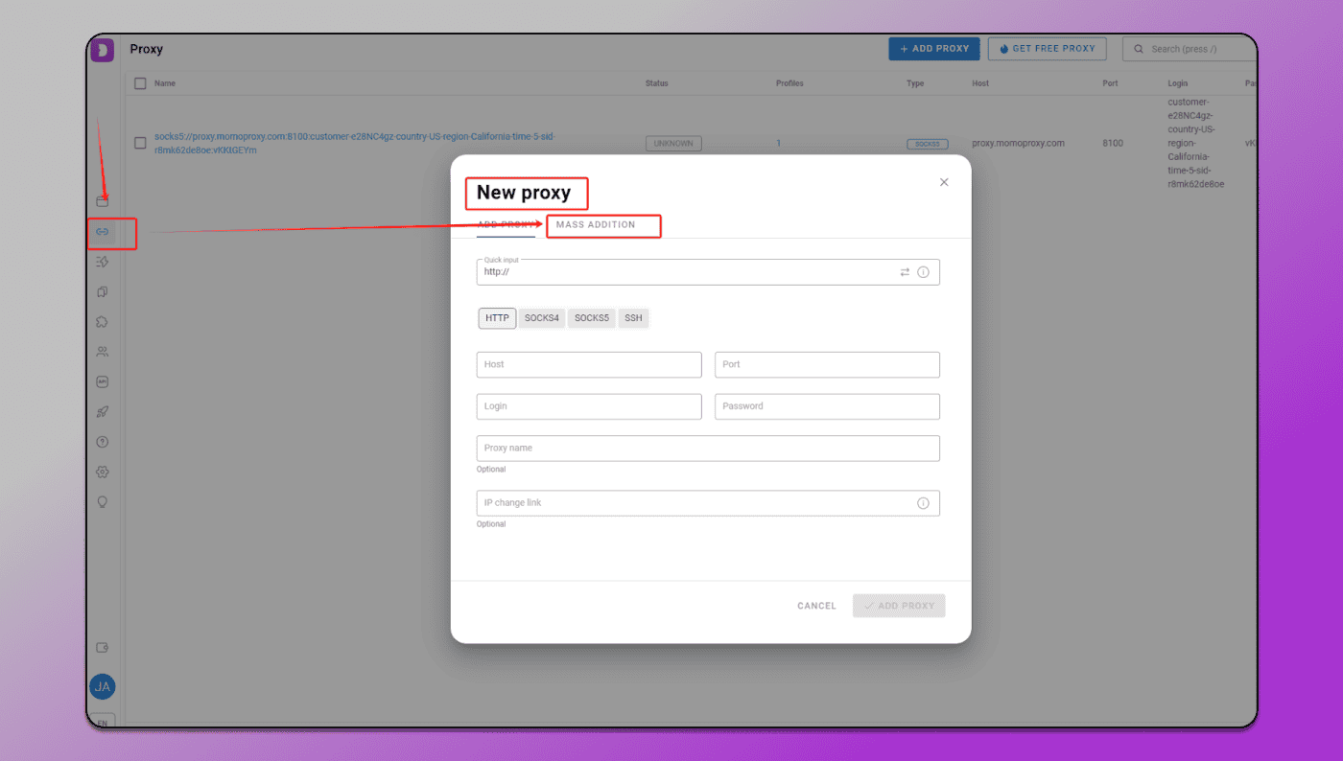
Task: Open the copy pages icon in sidebar
Action: [x=103, y=292]
